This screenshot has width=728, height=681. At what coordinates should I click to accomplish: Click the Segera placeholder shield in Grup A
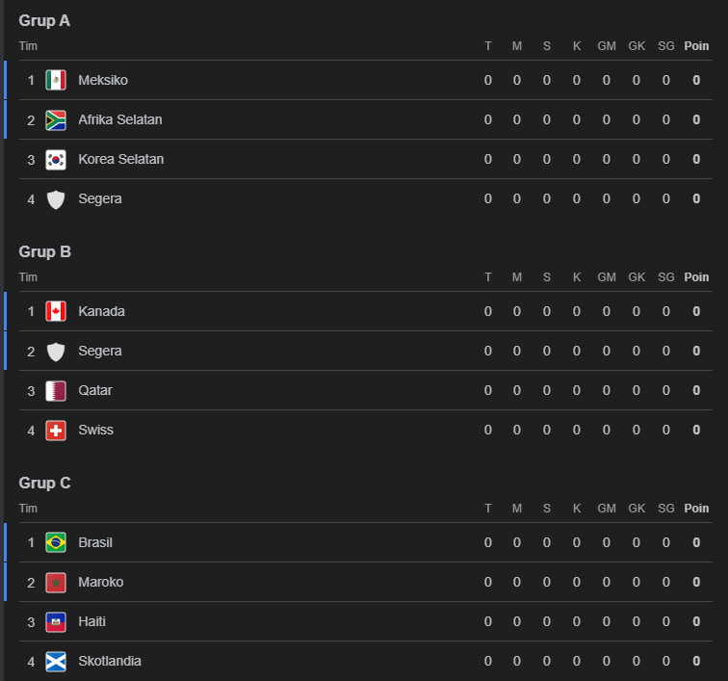click(x=56, y=198)
